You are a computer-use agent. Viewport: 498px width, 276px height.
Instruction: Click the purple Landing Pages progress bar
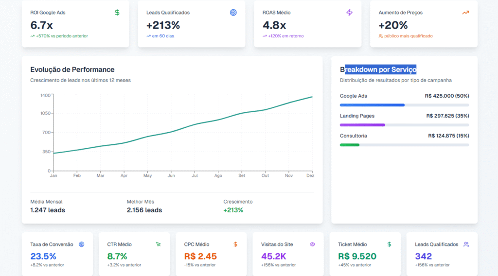coord(362,125)
